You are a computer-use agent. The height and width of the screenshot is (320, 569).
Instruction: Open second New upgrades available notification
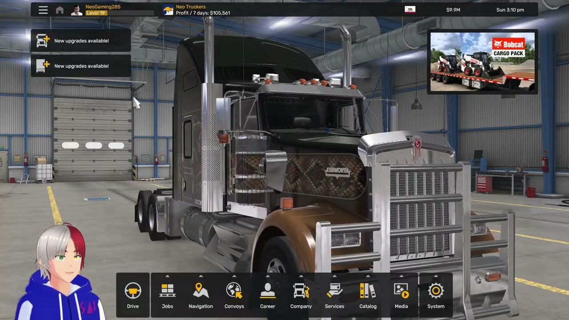(x=81, y=66)
